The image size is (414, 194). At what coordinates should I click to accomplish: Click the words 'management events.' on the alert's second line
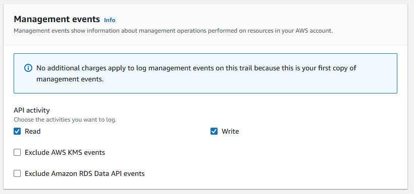coord(70,79)
